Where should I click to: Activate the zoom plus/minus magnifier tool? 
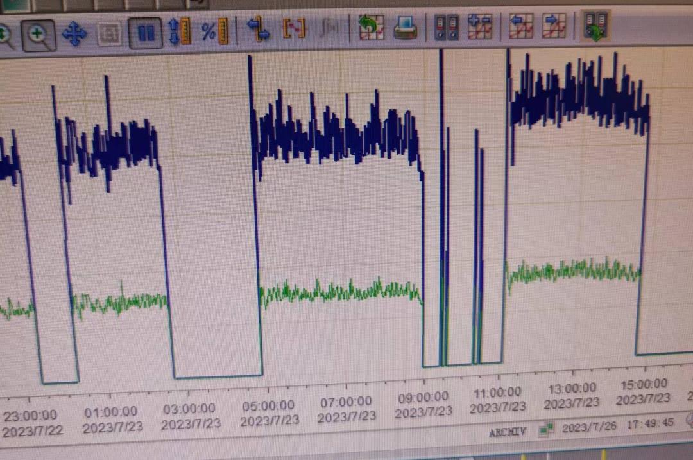coord(38,35)
